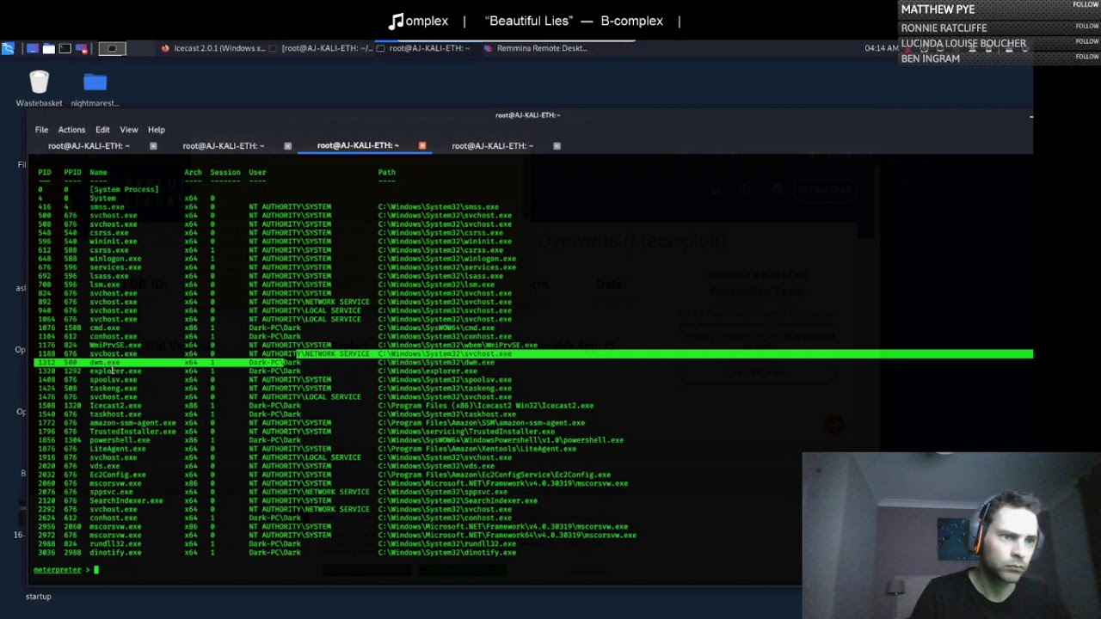
Task: Open the Kali applications menu icon
Action: point(8,48)
